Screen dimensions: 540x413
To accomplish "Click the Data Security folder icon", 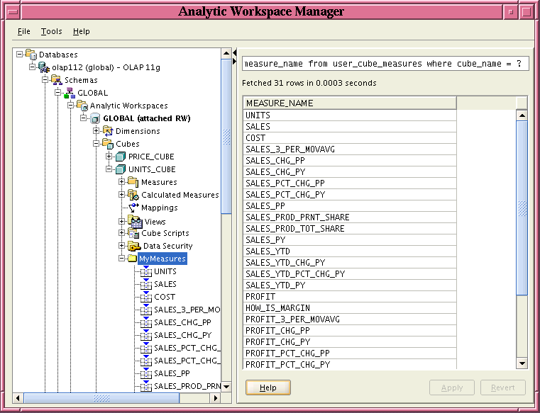I will point(133,246).
